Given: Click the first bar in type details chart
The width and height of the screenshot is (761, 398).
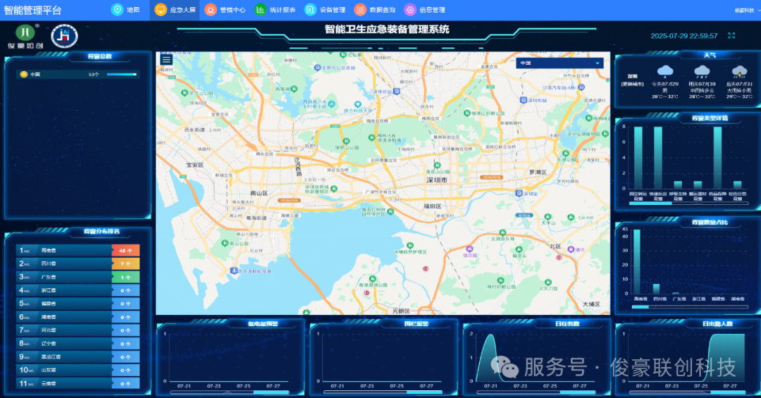Looking at the screenshot, I should point(638,158).
